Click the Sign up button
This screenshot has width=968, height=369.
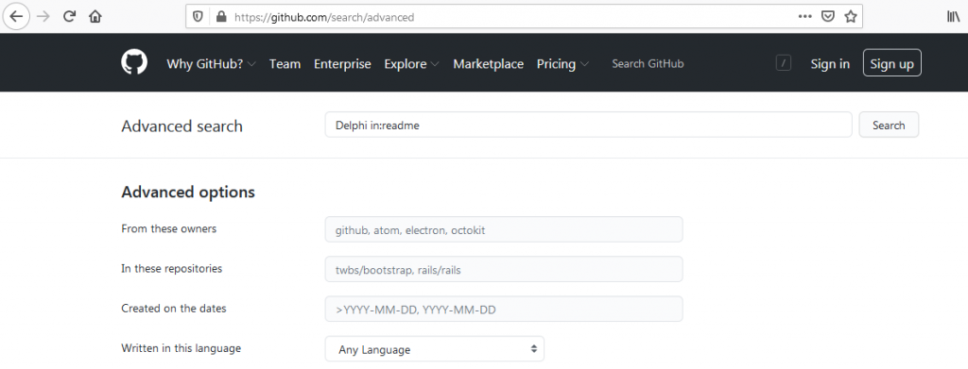pos(892,63)
